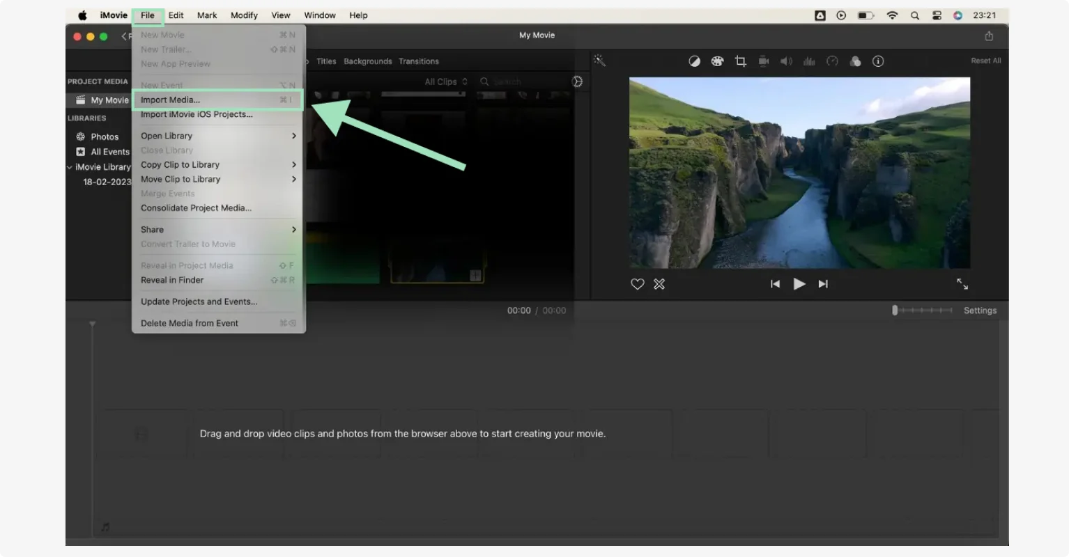Open the Stabilization camera icon
The image size is (1069, 557).
point(764,61)
